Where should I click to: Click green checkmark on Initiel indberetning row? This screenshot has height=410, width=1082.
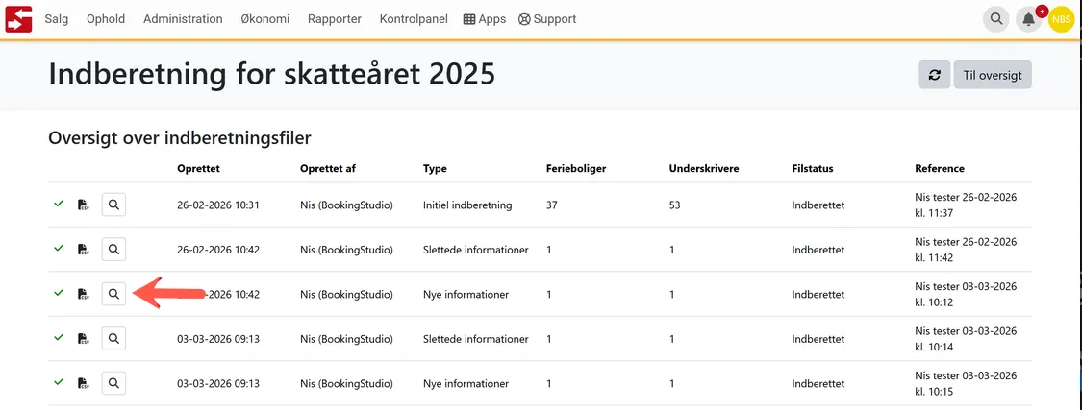tap(59, 204)
